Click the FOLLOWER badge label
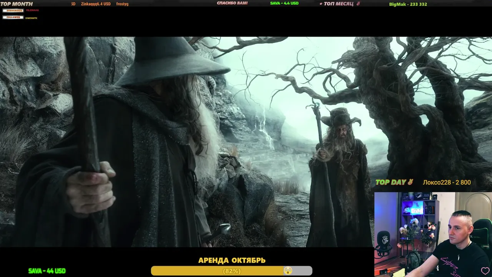This screenshot has height=277, width=492. [13, 17]
